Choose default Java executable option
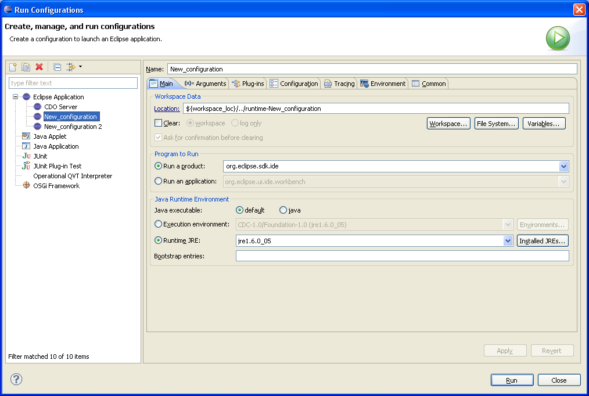The height and width of the screenshot is (396, 589). (239, 210)
